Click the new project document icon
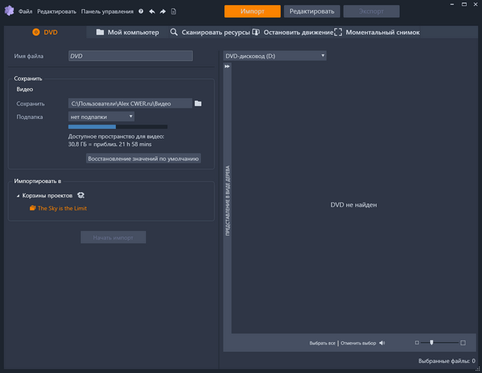The image size is (482, 373). coord(174,12)
